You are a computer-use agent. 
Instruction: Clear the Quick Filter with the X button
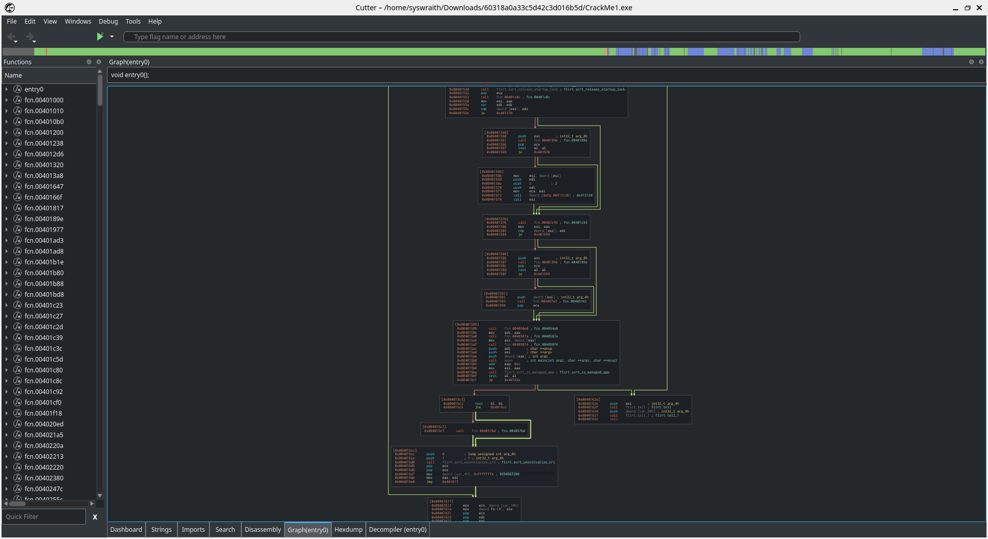[95, 517]
